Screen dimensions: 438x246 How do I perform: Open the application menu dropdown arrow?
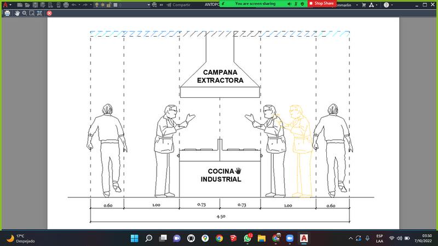tap(10, 5)
